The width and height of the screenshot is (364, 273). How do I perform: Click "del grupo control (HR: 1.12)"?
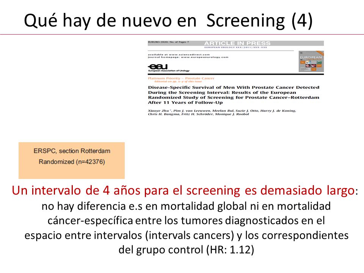click(186, 250)
